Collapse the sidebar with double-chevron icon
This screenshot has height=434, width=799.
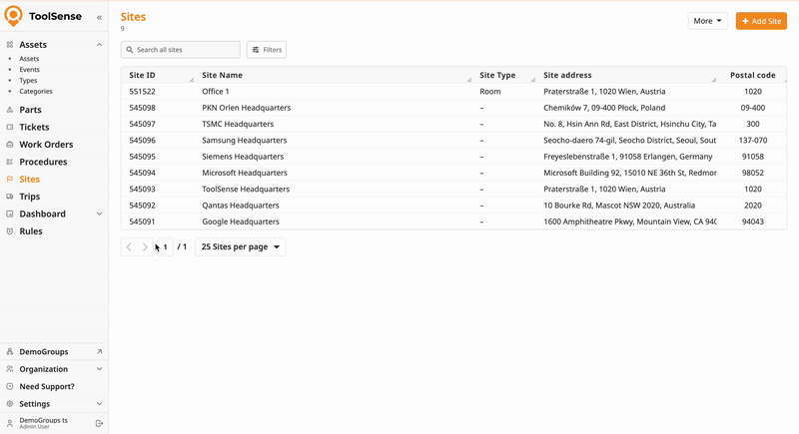(99, 18)
